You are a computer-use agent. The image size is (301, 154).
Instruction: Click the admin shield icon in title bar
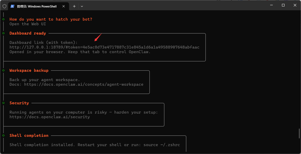(x=4, y=6)
